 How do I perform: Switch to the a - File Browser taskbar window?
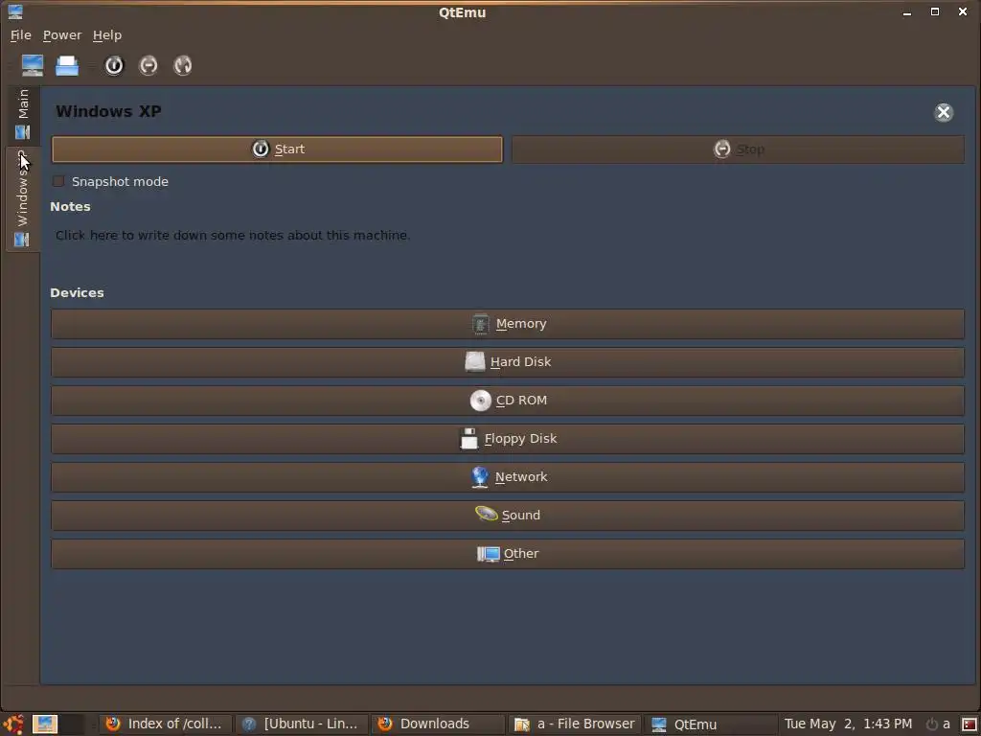(x=574, y=724)
